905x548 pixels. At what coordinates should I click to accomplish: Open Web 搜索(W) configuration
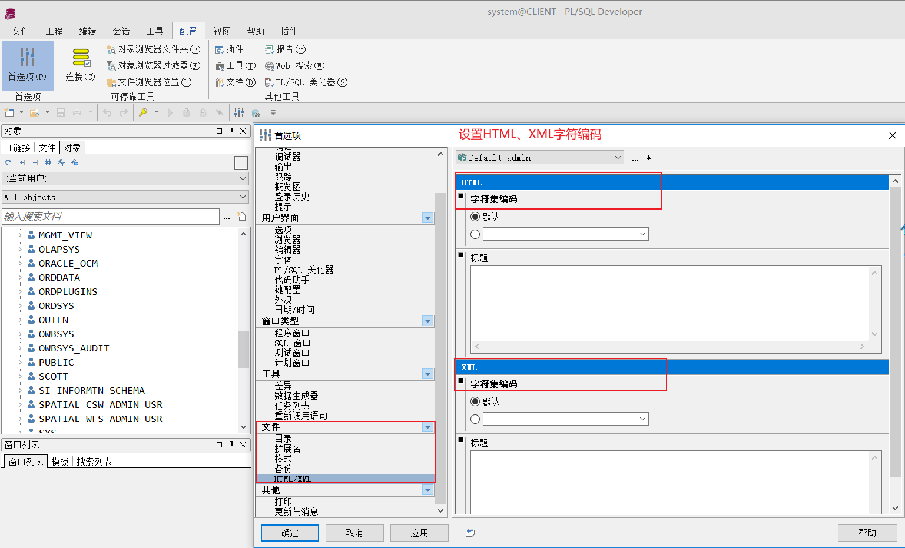pos(294,66)
